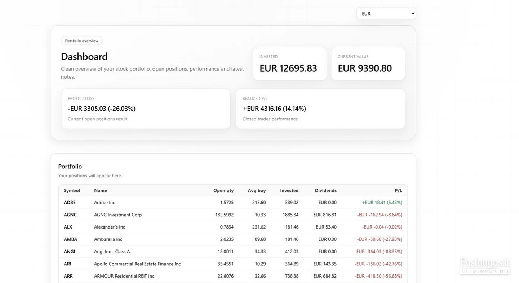
Task: Select the Current Value EUR 9390.80 card
Action: coord(368,64)
